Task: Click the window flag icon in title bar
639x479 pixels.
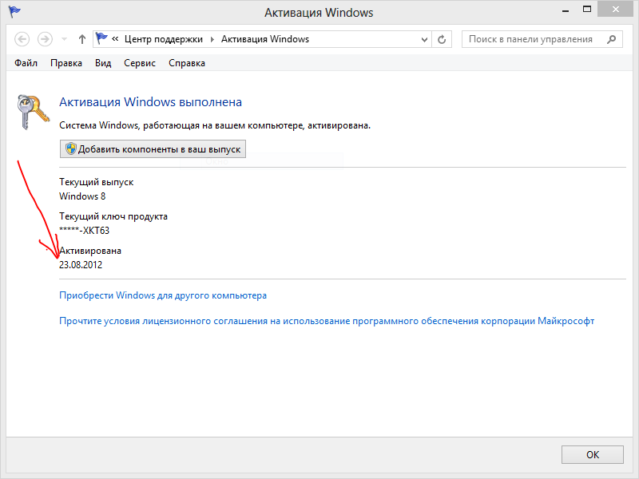Action: coord(14,11)
